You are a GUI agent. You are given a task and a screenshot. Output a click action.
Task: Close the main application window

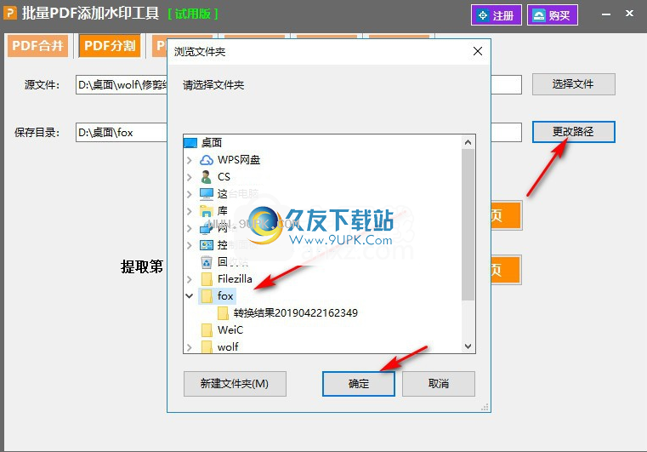629,14
